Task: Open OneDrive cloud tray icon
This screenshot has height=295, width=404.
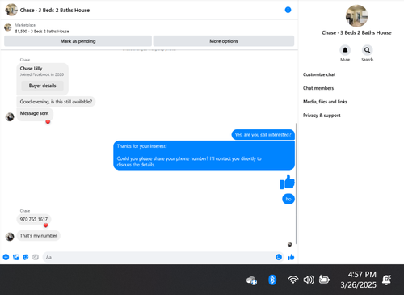Action: [x=251, y=280]
